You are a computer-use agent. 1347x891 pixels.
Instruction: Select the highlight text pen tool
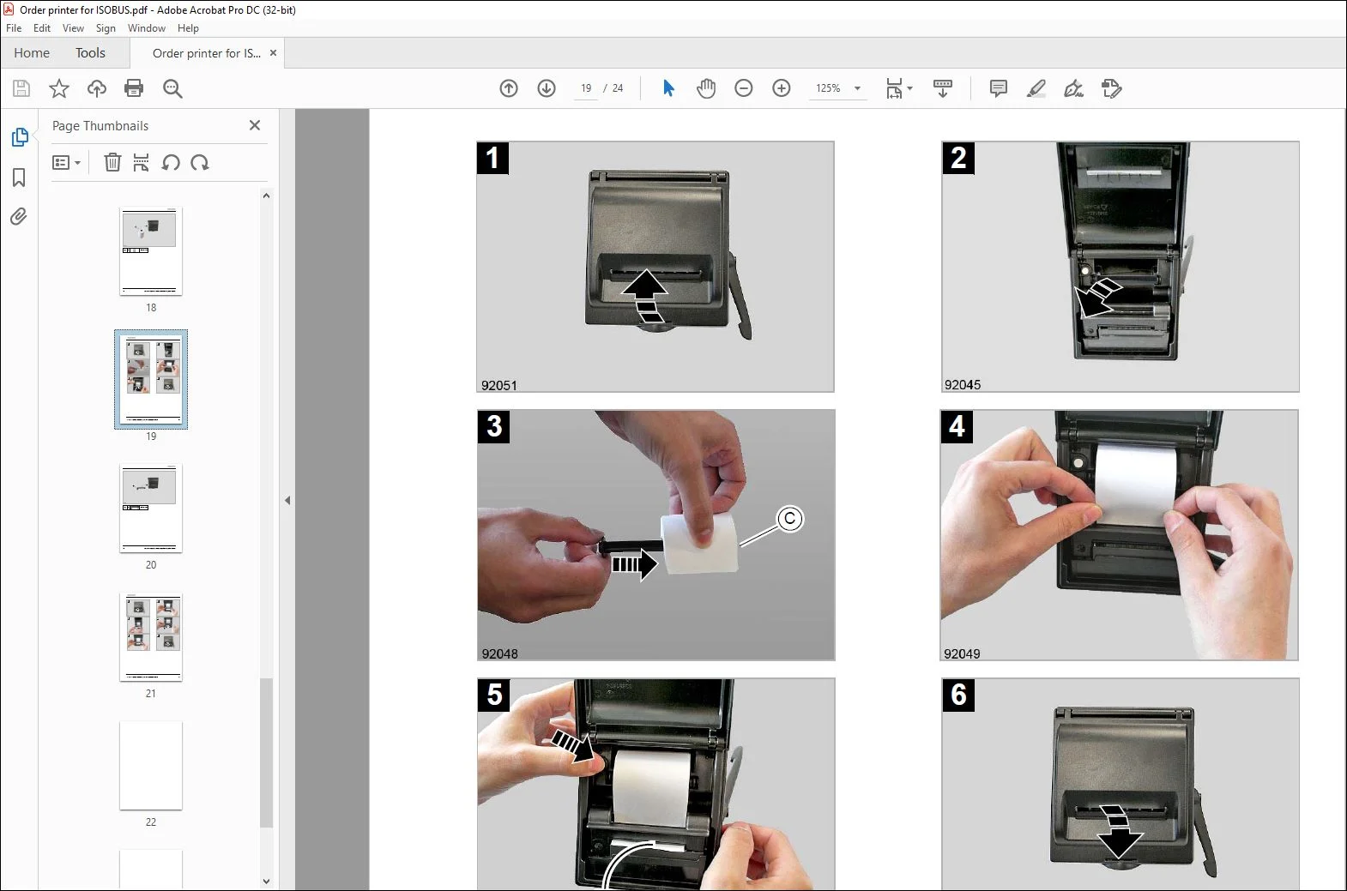click(x=1036, y=88)
